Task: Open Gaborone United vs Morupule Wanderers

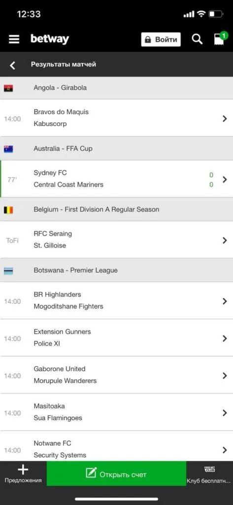Action: coord(116,375)
